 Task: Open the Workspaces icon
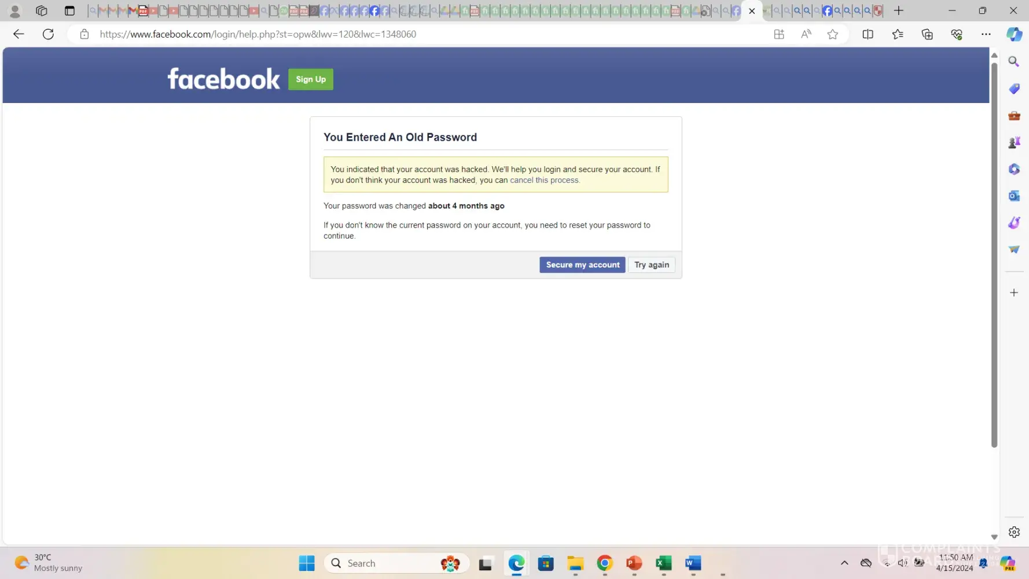pos(42,10)
